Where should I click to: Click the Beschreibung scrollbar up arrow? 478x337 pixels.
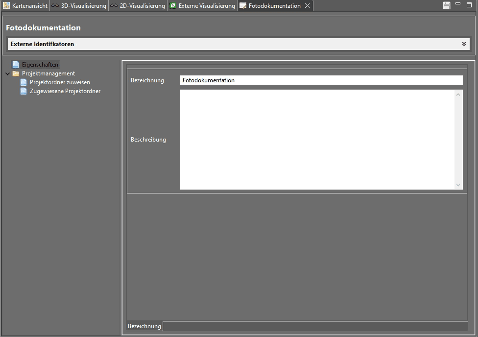coord(458,95)
